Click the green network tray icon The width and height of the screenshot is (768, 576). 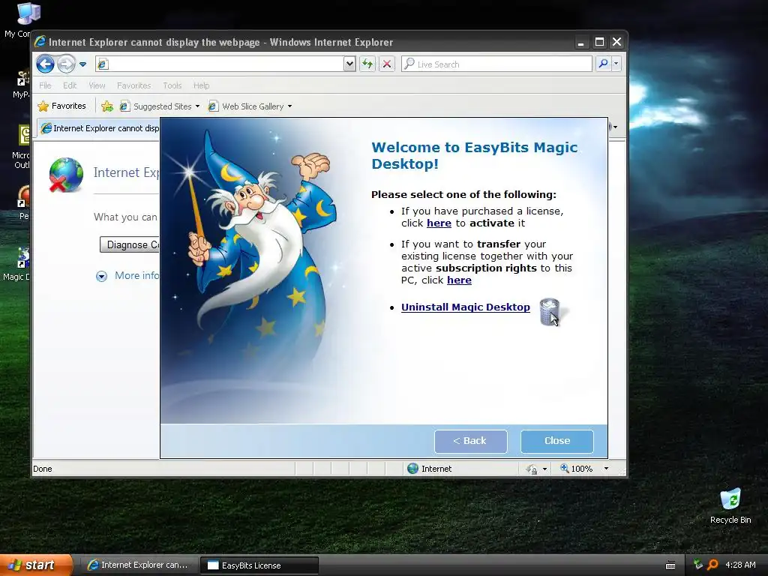click(698, 565)
